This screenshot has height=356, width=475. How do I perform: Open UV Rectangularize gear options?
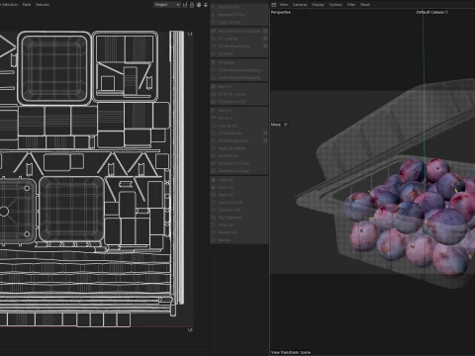(265, 140)
